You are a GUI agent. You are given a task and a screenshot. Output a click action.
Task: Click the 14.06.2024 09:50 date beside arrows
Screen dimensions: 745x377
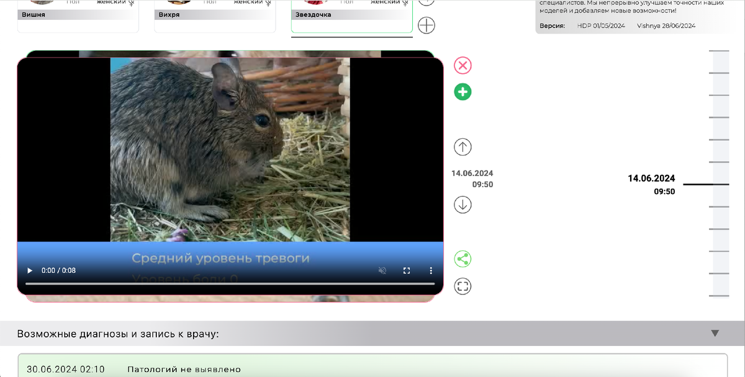tap(472, 179)
